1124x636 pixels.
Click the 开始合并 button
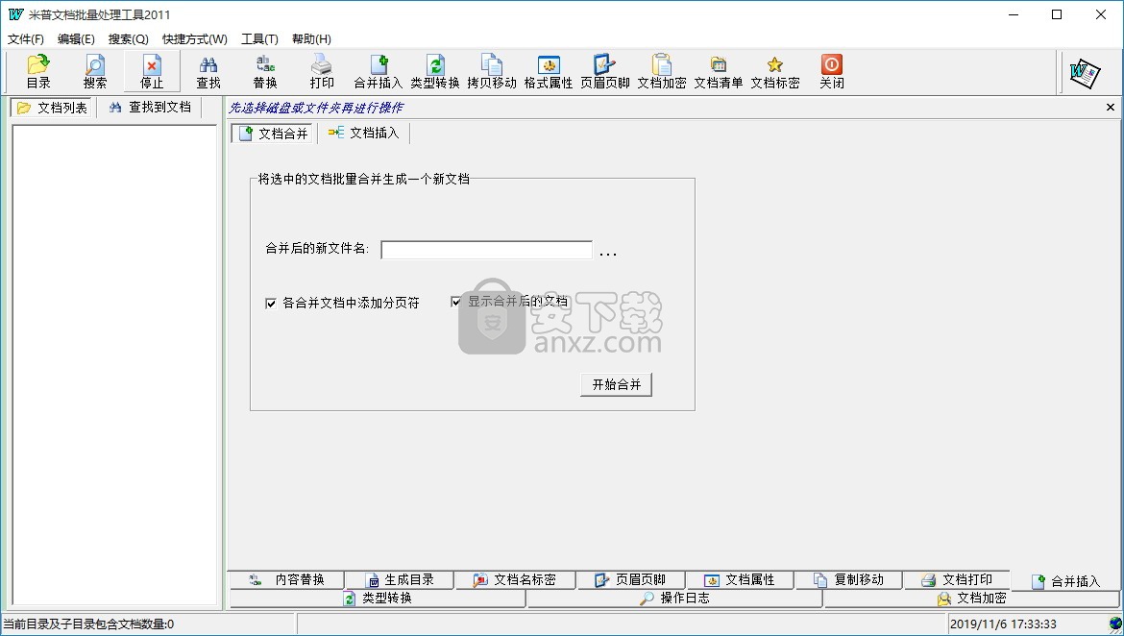pyautogui.click(x=617, y=384)
